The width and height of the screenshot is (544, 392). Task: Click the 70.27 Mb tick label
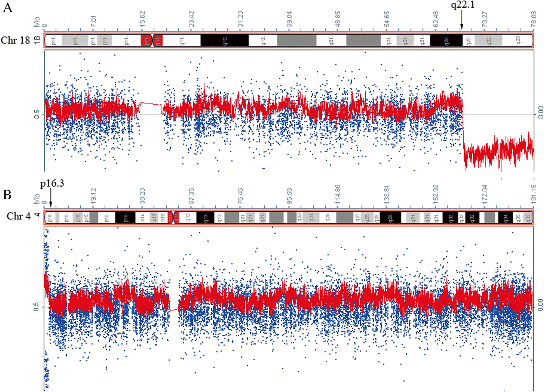click(x=485, y=19)
